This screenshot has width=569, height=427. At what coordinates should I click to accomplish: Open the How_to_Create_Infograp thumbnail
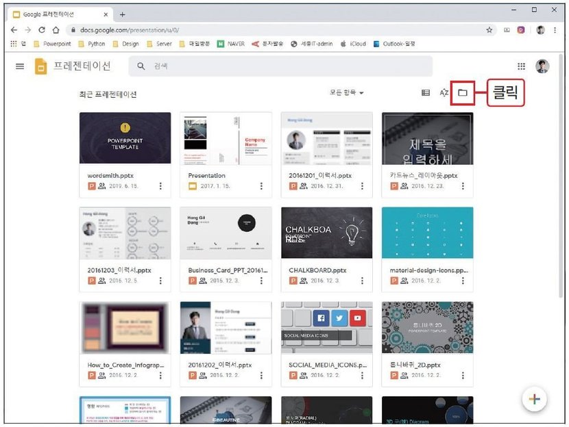coord(125,328)
